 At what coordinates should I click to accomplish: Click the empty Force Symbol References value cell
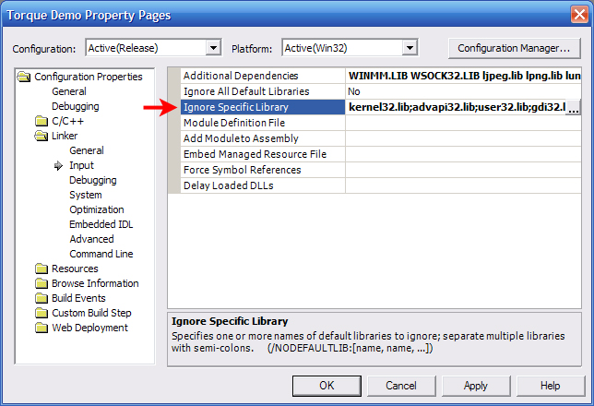[463, 170]
